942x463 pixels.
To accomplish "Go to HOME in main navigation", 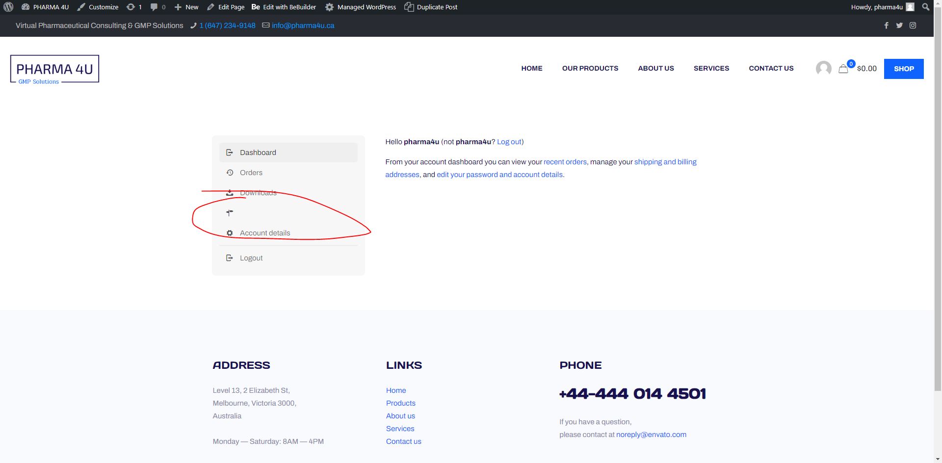I will point(532,68).
